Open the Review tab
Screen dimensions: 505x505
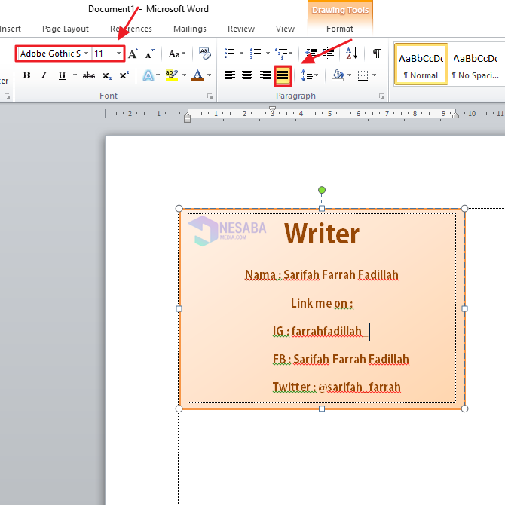(x=241, y=29)
